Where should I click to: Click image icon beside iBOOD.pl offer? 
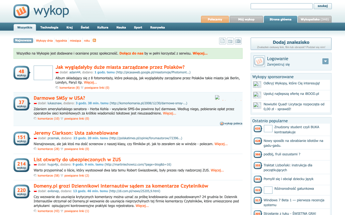[257, 95]
